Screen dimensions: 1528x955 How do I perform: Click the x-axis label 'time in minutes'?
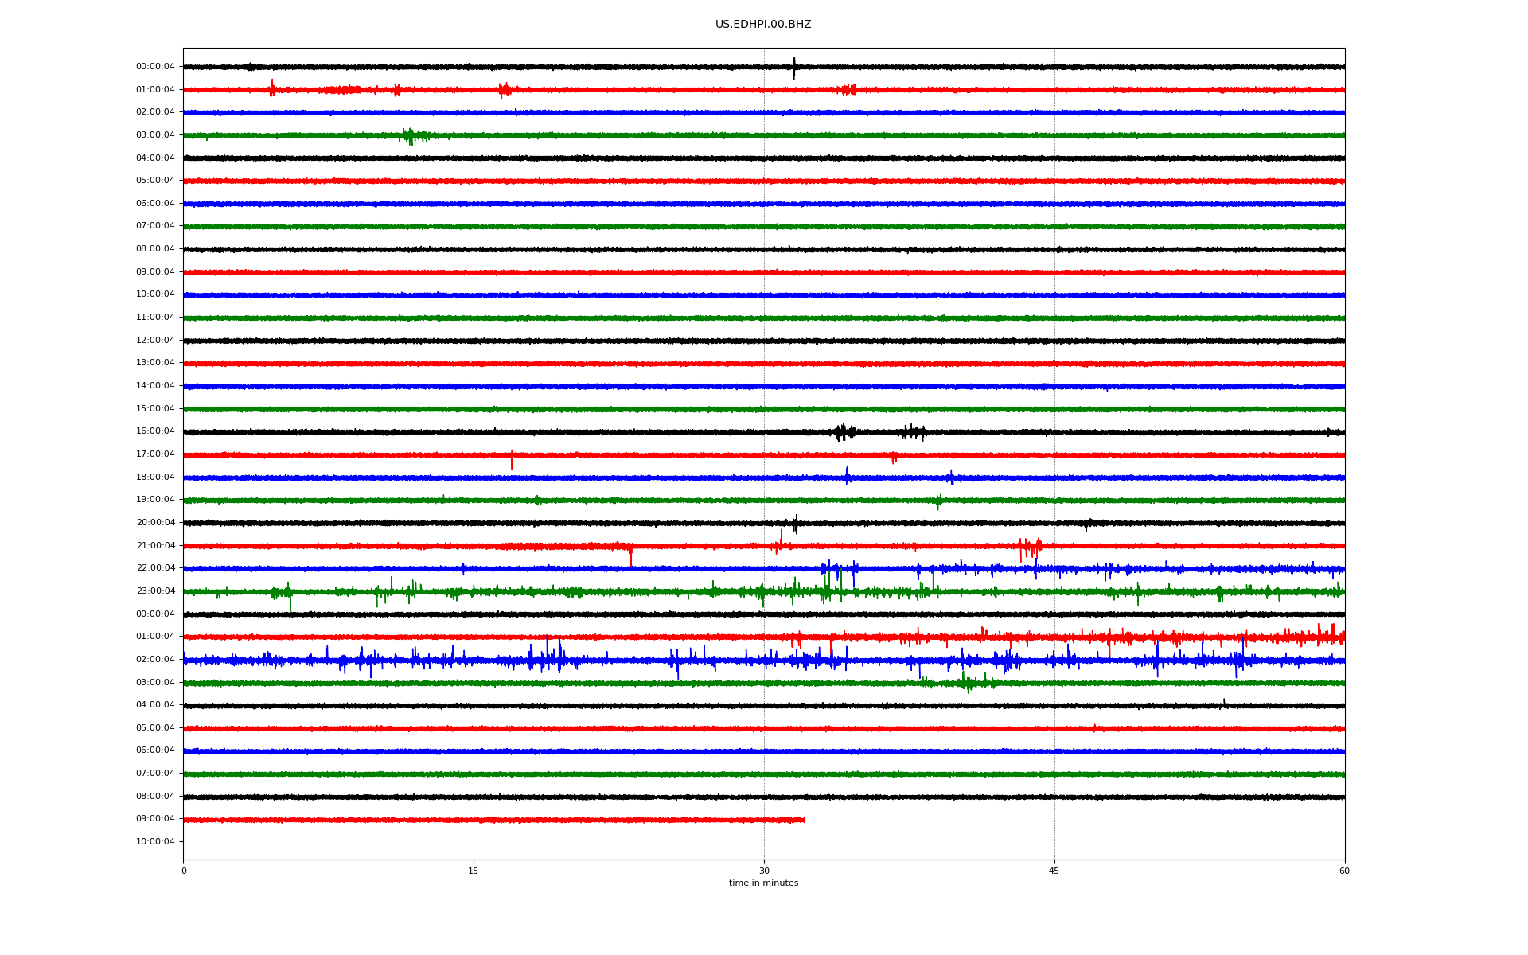(762, 883)
